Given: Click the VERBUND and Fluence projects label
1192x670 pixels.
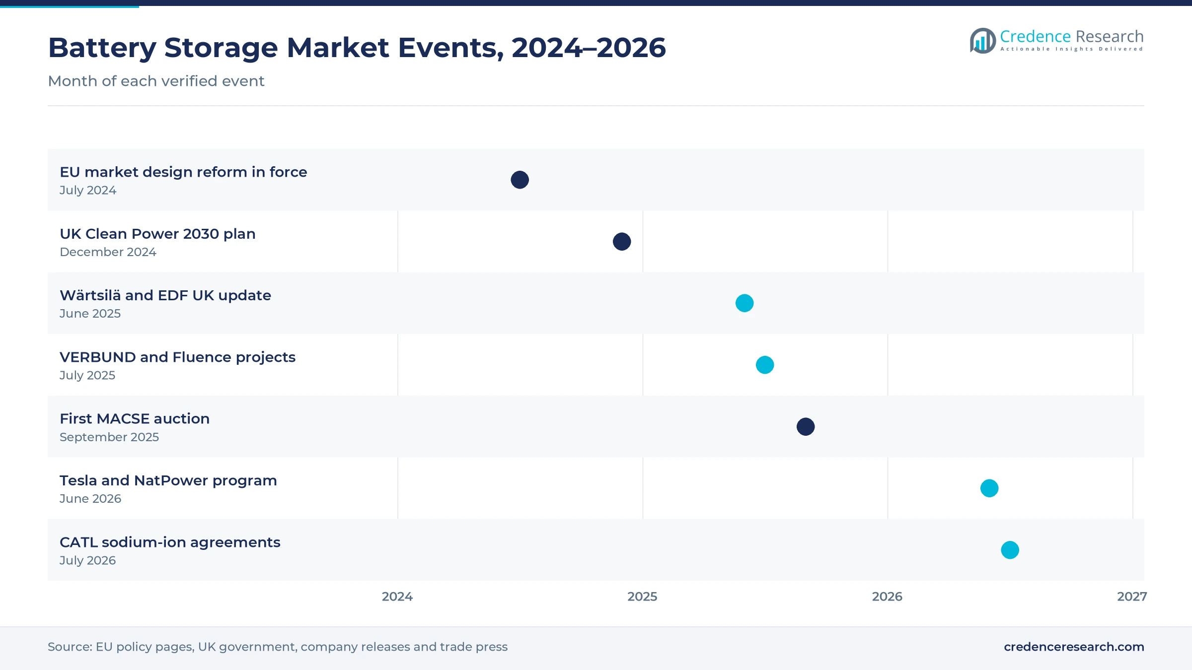Looking at the screenshot, I should coord(177,357).
